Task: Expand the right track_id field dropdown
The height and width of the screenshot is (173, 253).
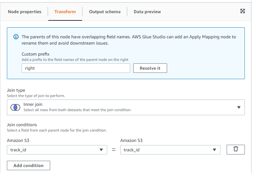Action: [170, 150]
